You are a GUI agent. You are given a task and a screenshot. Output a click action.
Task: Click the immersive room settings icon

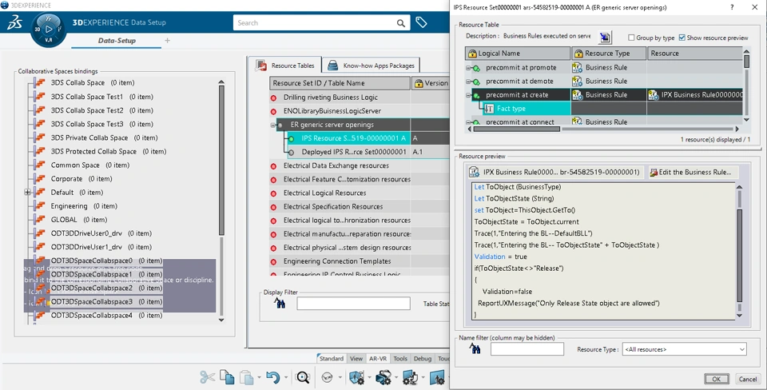pyautogui.click(x=357, y=376)
